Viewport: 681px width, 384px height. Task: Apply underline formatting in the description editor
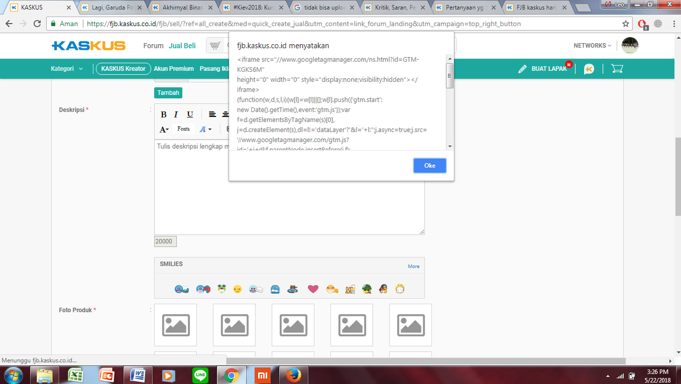(x=190, y=114)
